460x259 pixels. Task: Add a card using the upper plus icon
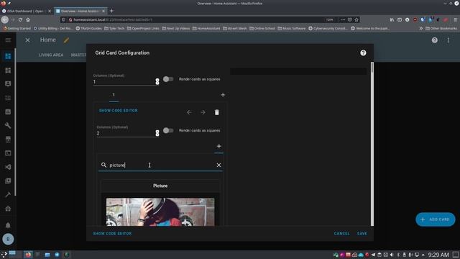(x=223, y=95)
